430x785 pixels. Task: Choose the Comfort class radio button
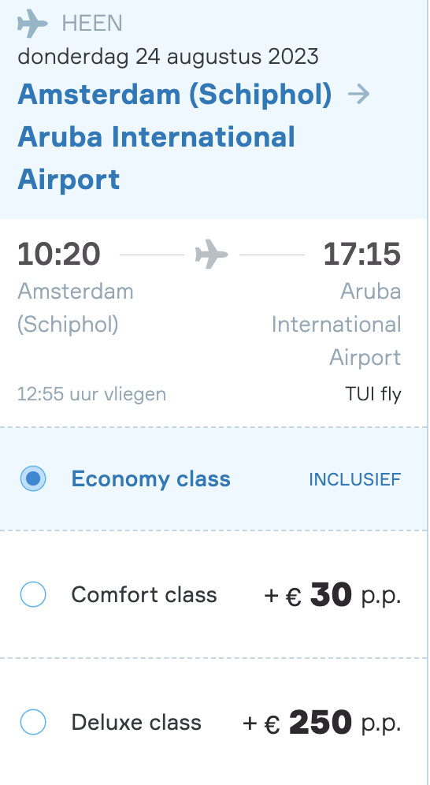tap(33, 594)
